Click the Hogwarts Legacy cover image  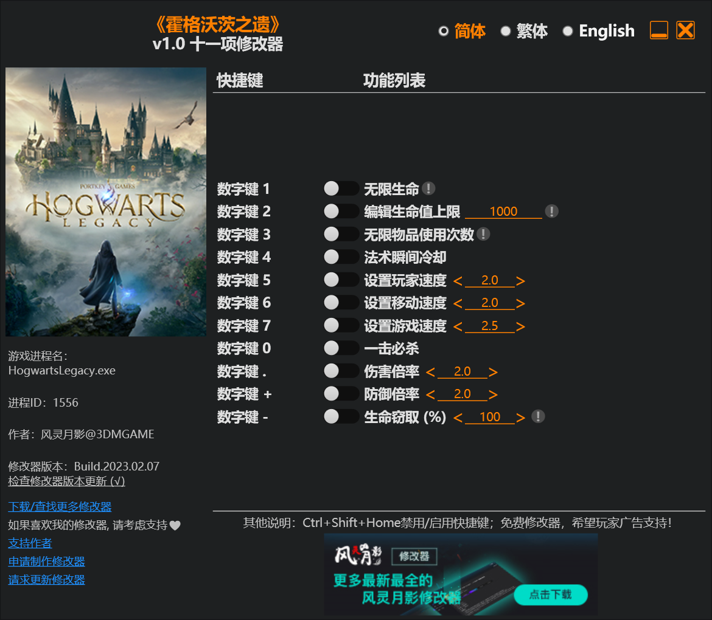[106, 202]
